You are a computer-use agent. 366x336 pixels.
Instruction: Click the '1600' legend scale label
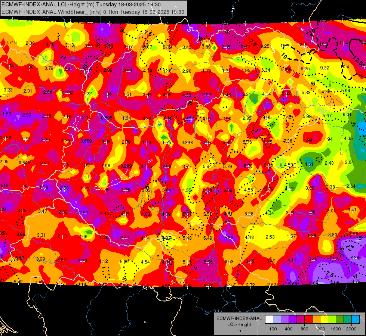[x=336, y=329]
